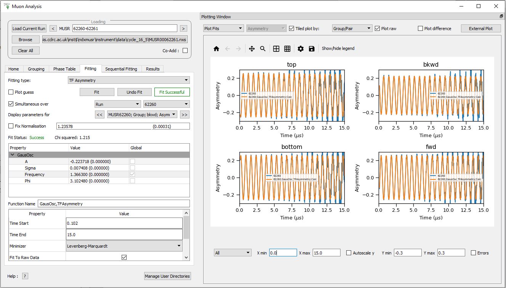Enable the Plot guess checkbox
Viewport: 506px width, 288px height.
coord(11,92)
